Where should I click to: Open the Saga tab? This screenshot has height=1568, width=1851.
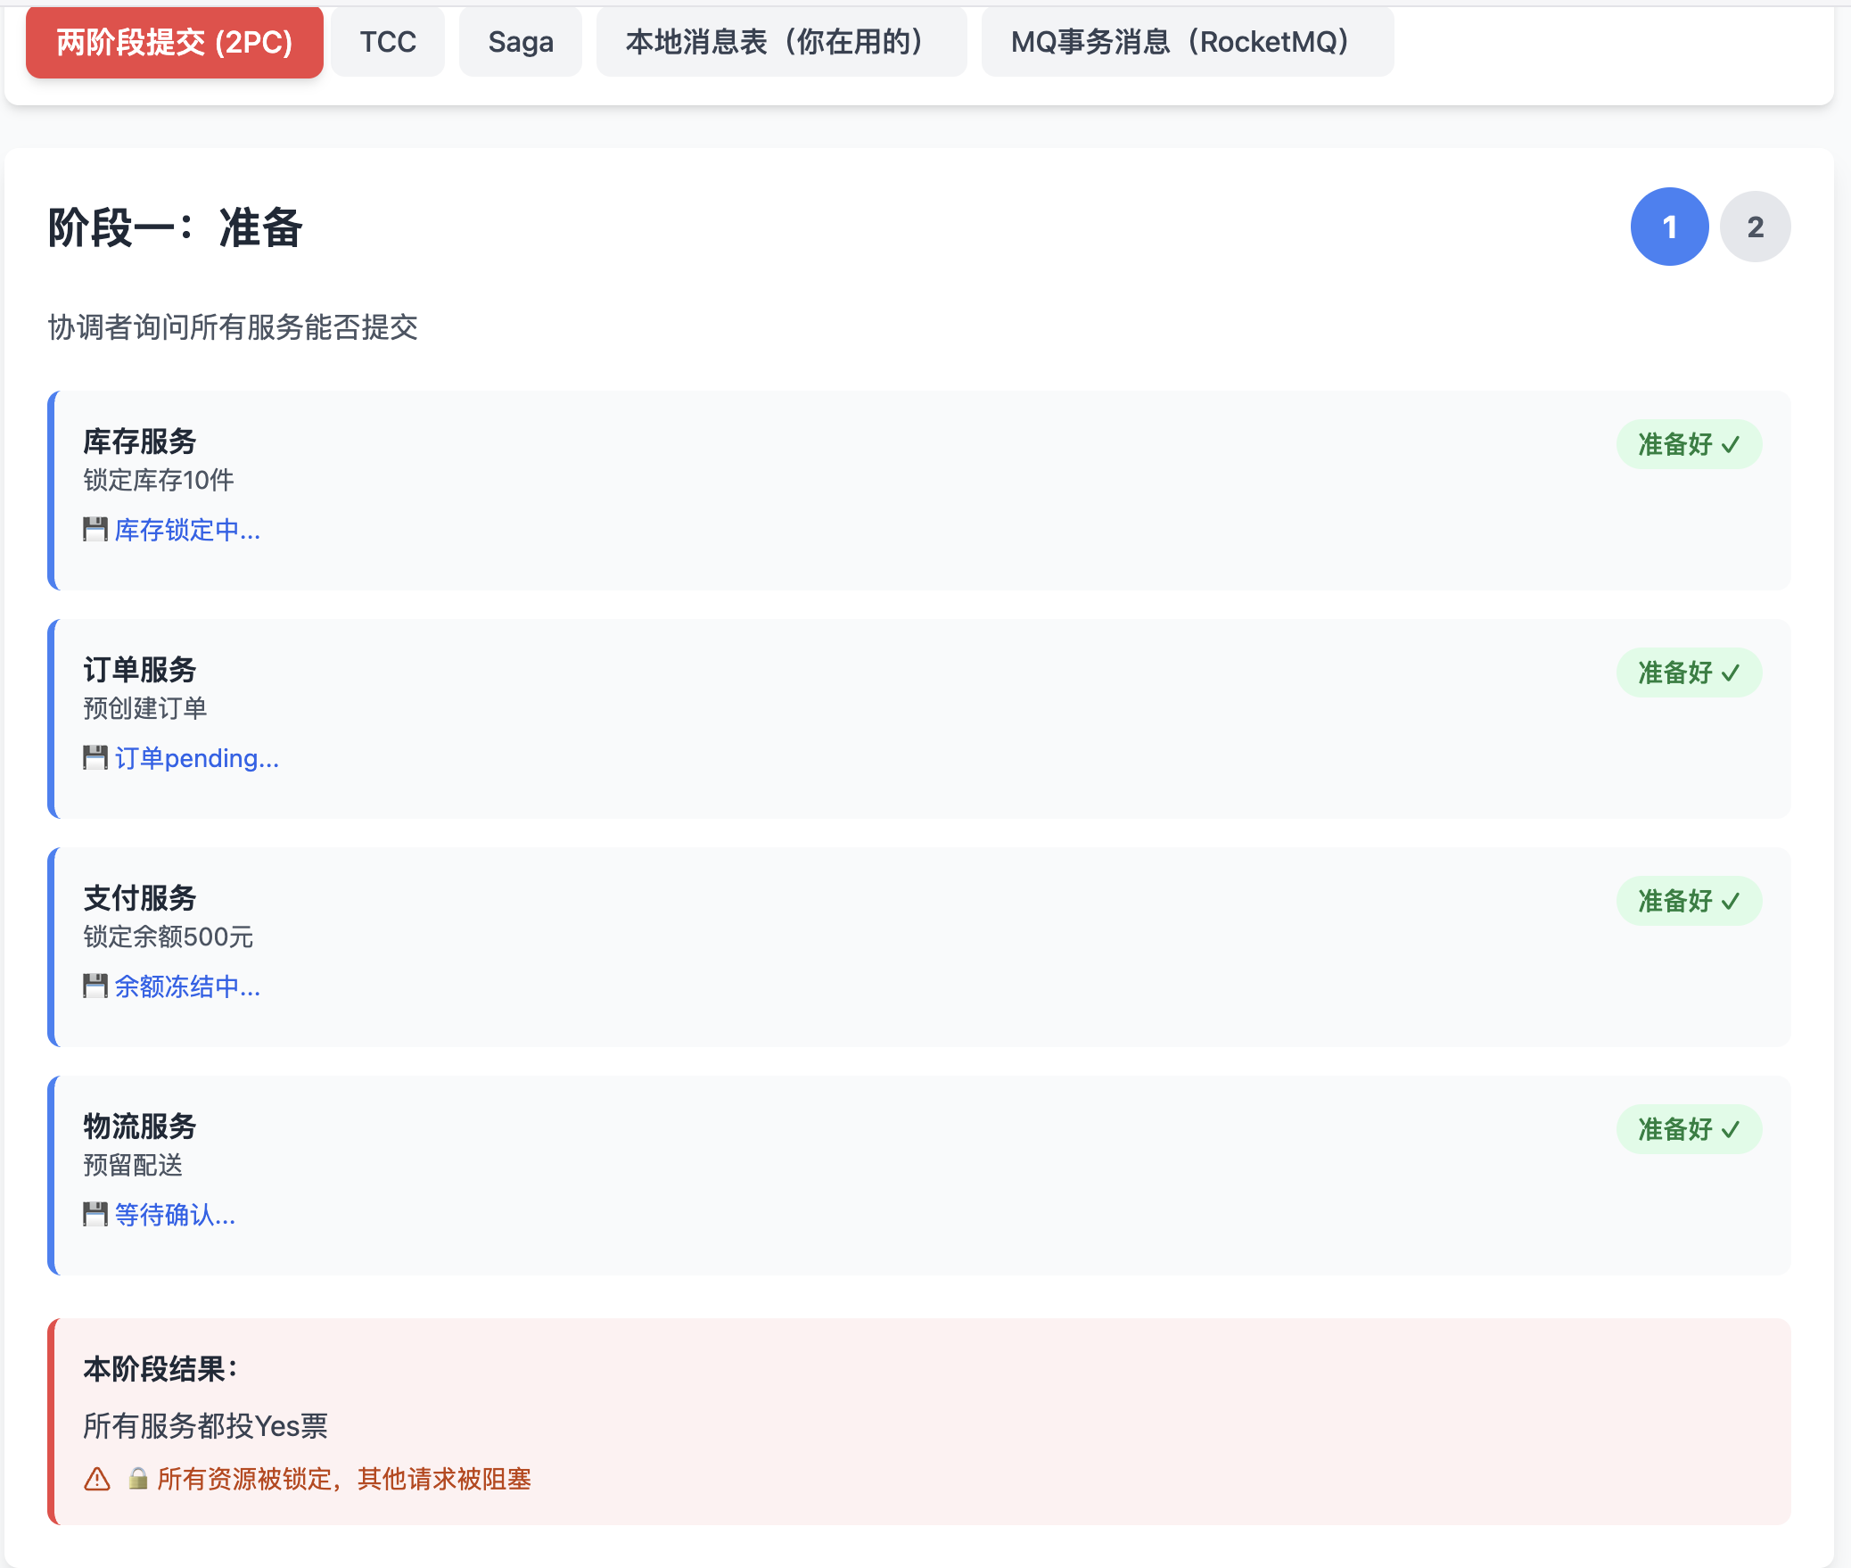click(521, 42)
